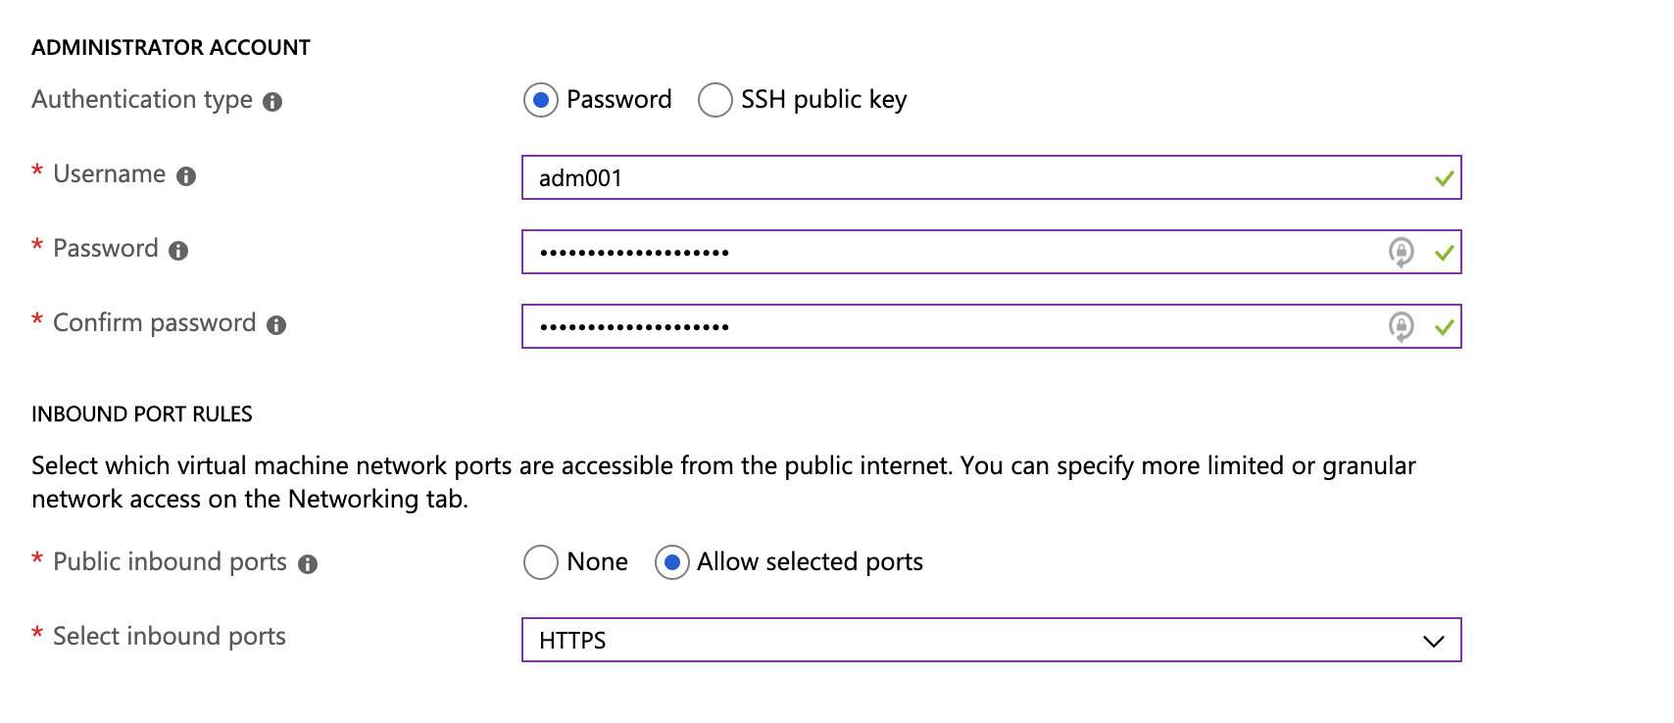The height and width of the screenshot is (723, 1674).
Task: Click green checkmark in Username field
Action: 1444,178
